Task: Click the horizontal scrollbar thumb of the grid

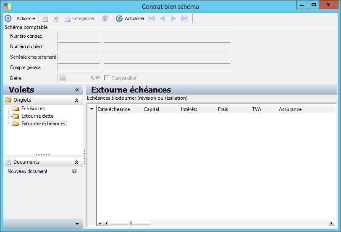Action: [130, 223]
